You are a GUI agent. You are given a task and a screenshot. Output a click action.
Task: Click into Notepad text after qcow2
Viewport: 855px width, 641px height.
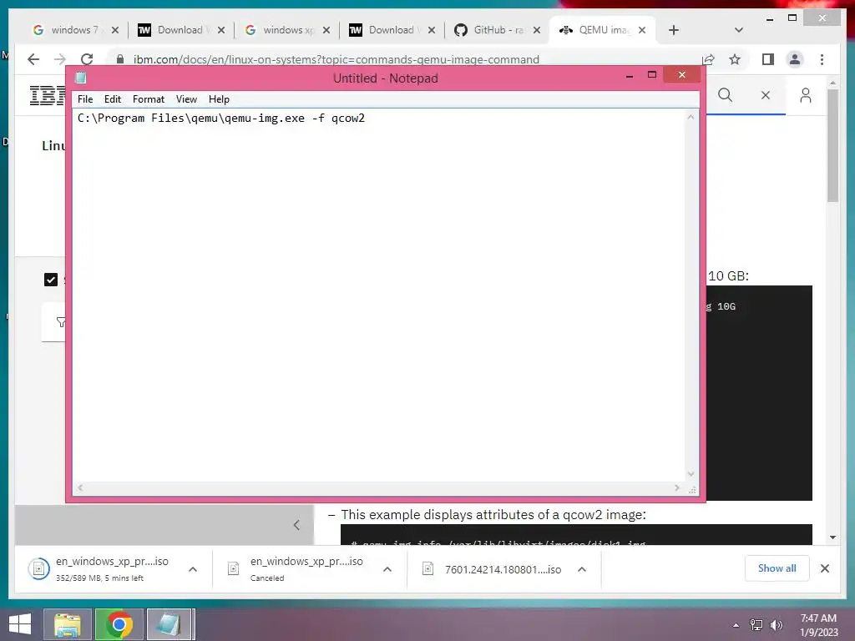pyautogui.click(x=367, y=119)
